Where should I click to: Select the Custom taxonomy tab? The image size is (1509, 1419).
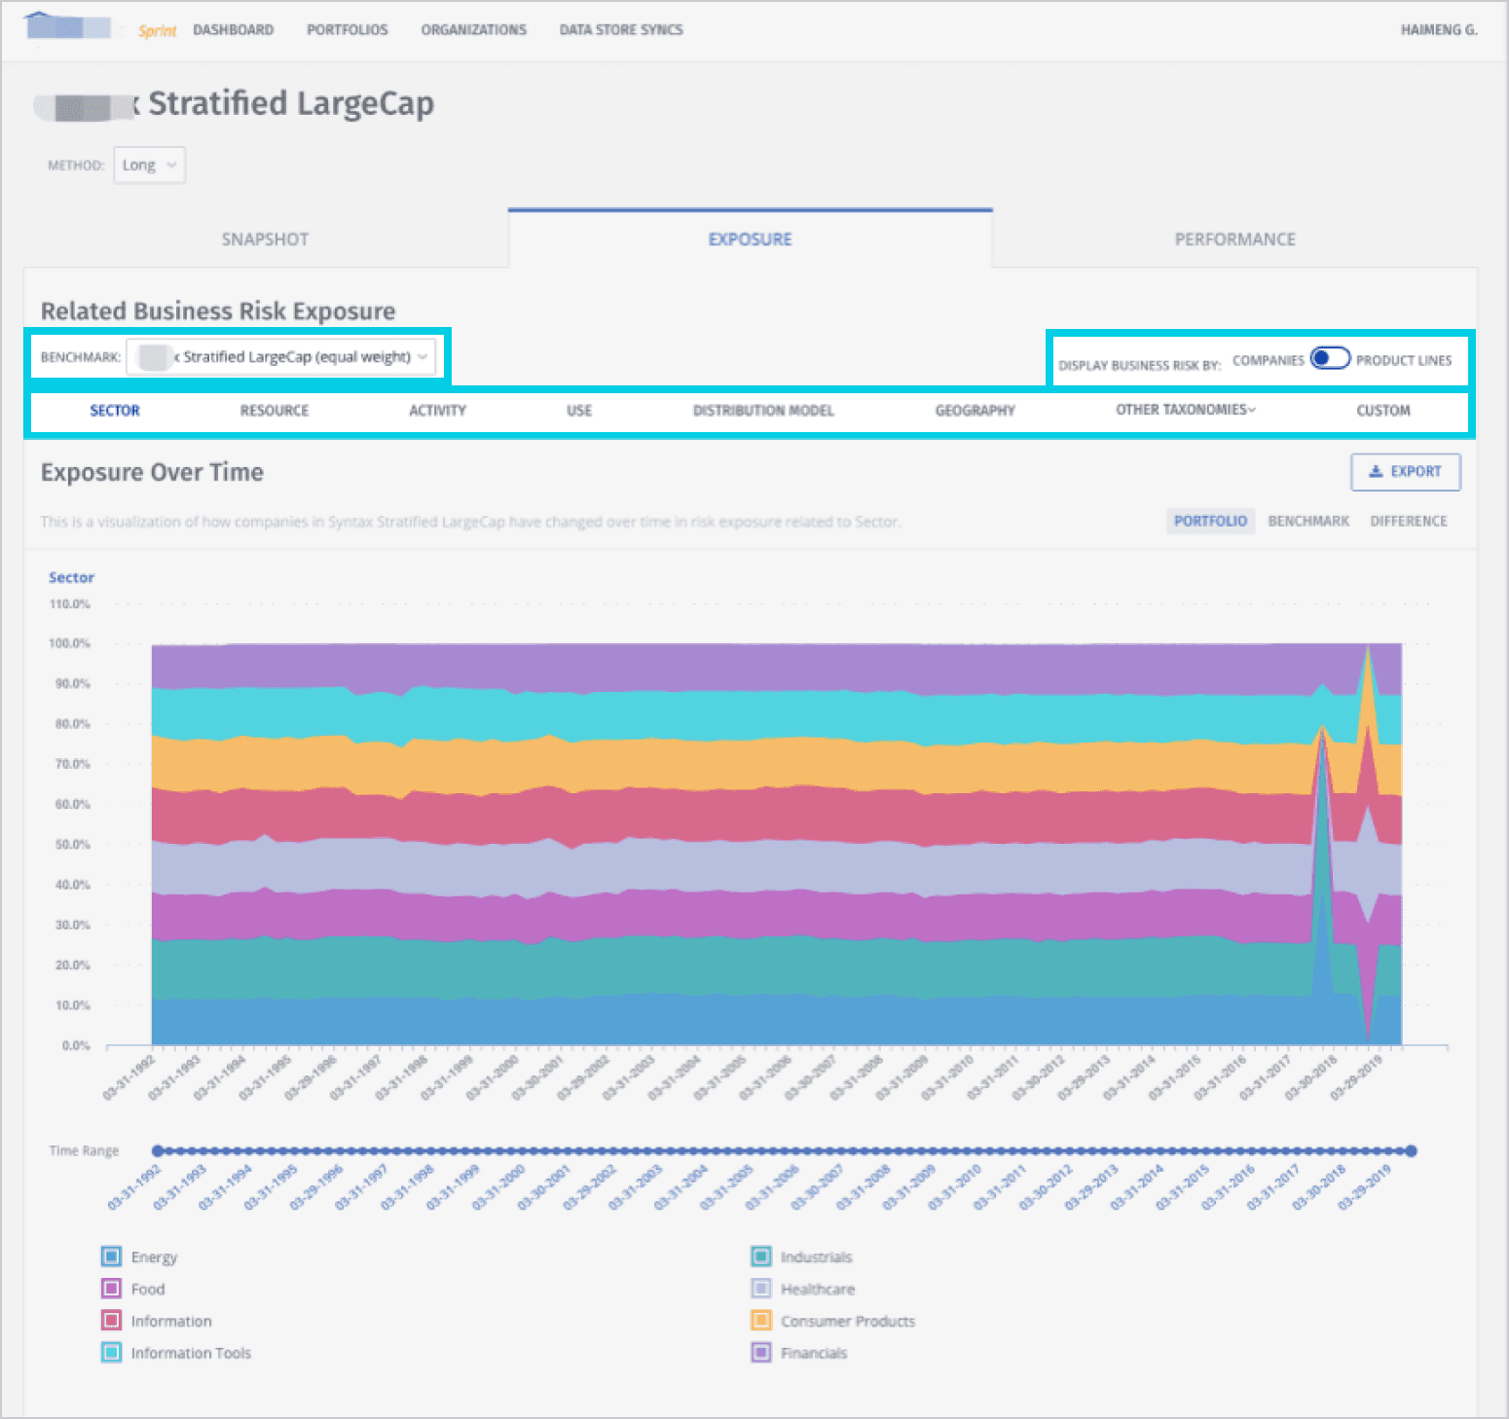[x=1383, y=411]
